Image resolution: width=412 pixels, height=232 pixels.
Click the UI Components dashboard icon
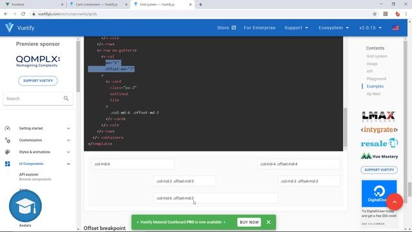point(7,164)
